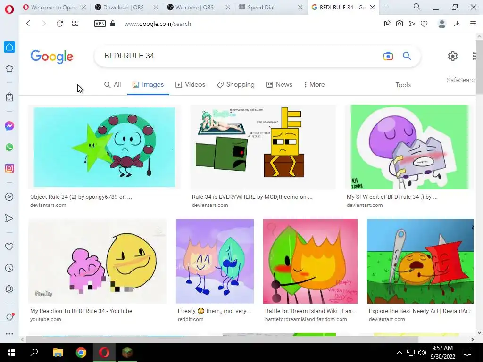
Task: Launch Messenger from the sidebar
Action: 9,125
